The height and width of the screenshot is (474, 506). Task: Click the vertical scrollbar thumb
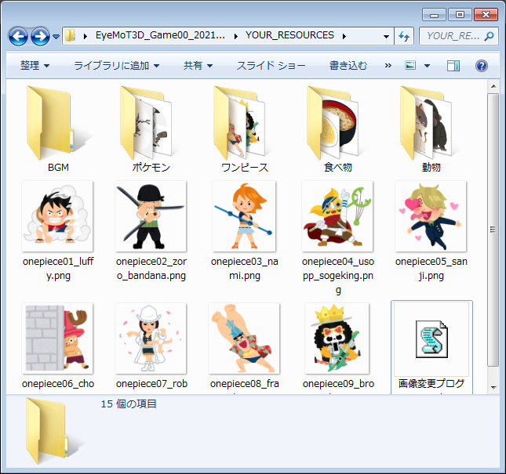click(x=493, y=230)
